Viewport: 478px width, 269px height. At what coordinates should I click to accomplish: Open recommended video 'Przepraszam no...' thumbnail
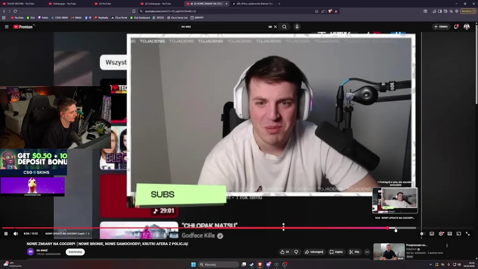point(389,251)
